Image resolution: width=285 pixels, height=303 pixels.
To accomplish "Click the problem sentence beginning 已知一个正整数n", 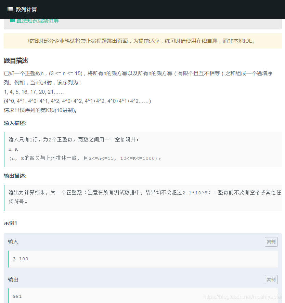I will [x=138, y=78].
